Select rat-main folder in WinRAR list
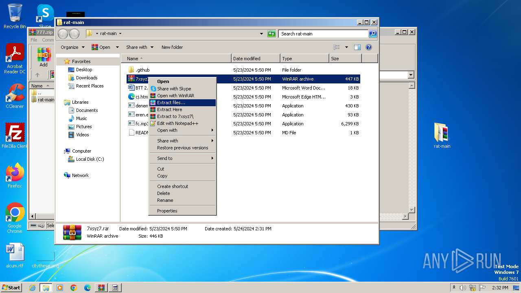Screen dimensions: 521x293 [42, 100]
